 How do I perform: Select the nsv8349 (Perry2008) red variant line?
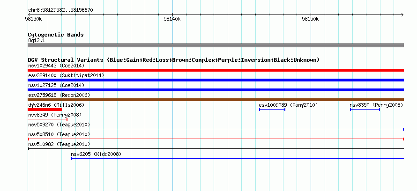tap(48, 119)
